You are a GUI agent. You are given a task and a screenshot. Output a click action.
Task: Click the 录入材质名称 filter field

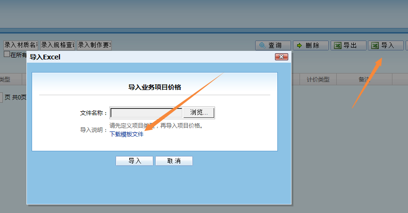[21, 45]
